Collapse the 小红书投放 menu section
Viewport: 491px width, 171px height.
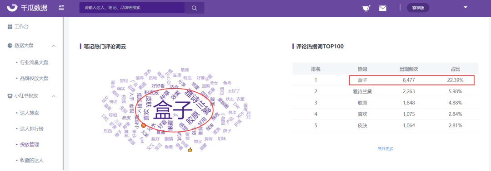click(x=54, y=96)
